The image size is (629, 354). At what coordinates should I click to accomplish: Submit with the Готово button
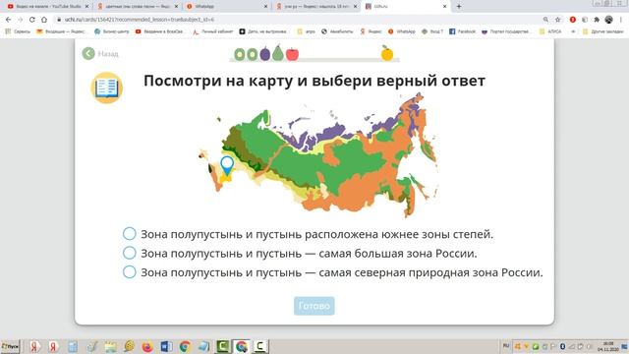click(314, 306)
